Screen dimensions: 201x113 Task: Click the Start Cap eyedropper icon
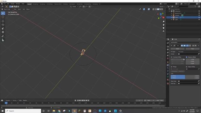[198, 81]
